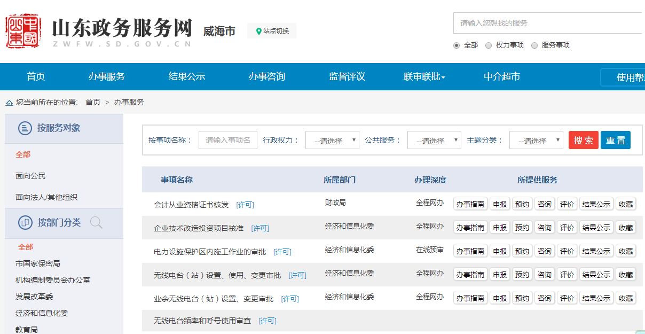Expand the 主题分类 dropdown
Viewport: 645px width, 334px height.
(x=536, y=141)
